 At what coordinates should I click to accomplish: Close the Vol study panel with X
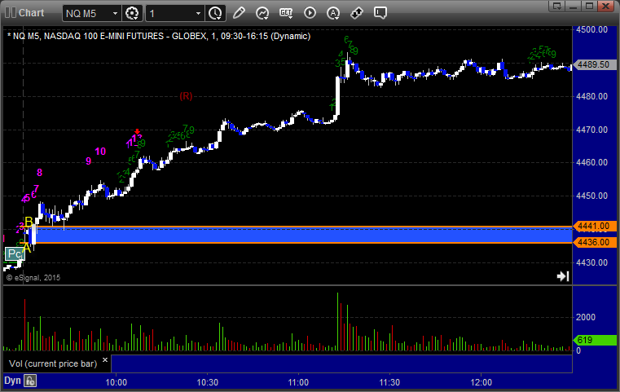[x=105, y=360]
